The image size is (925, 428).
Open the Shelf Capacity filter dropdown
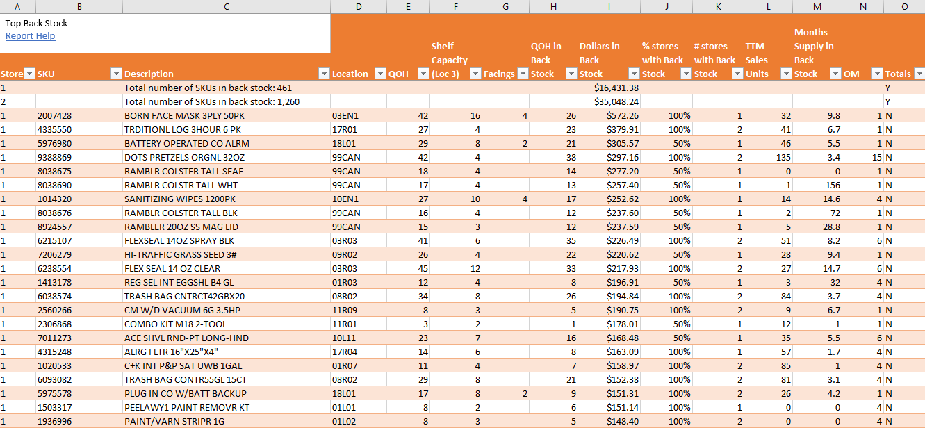(475, 74)
